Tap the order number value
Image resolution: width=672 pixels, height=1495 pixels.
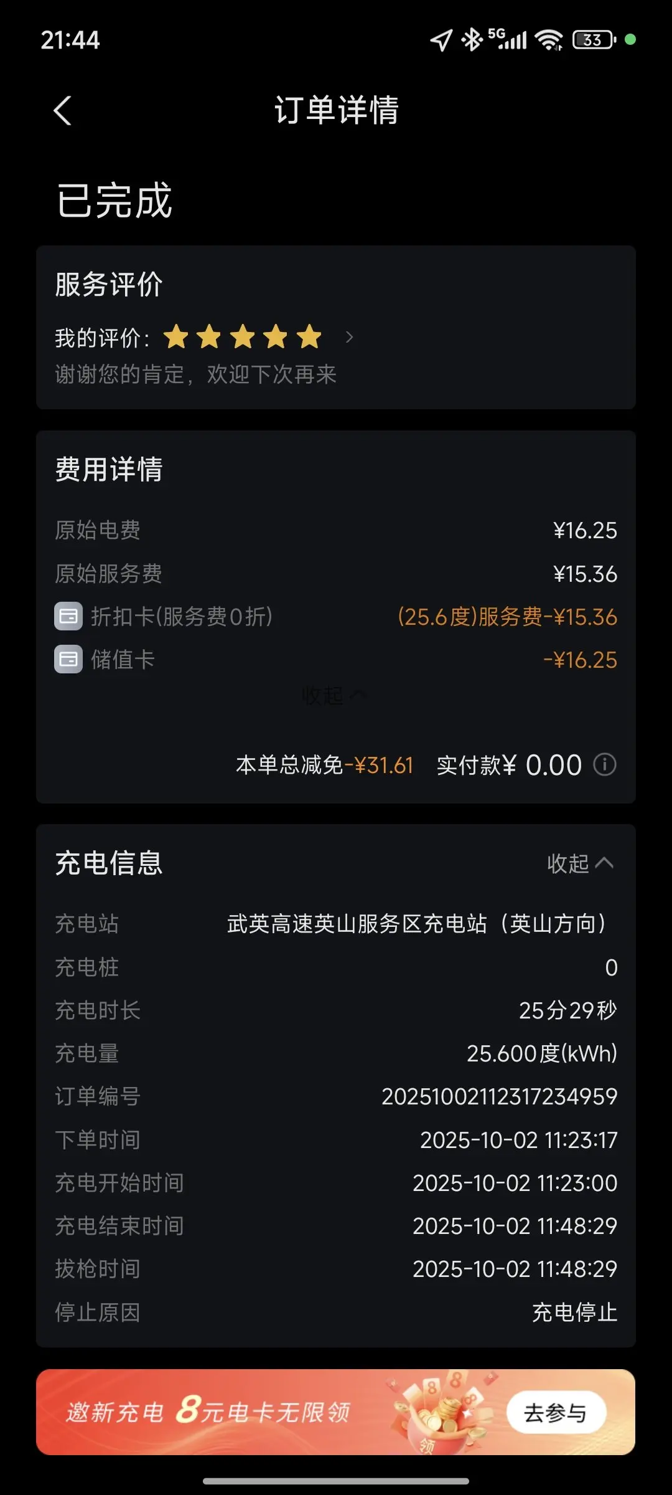point(499,1096)
